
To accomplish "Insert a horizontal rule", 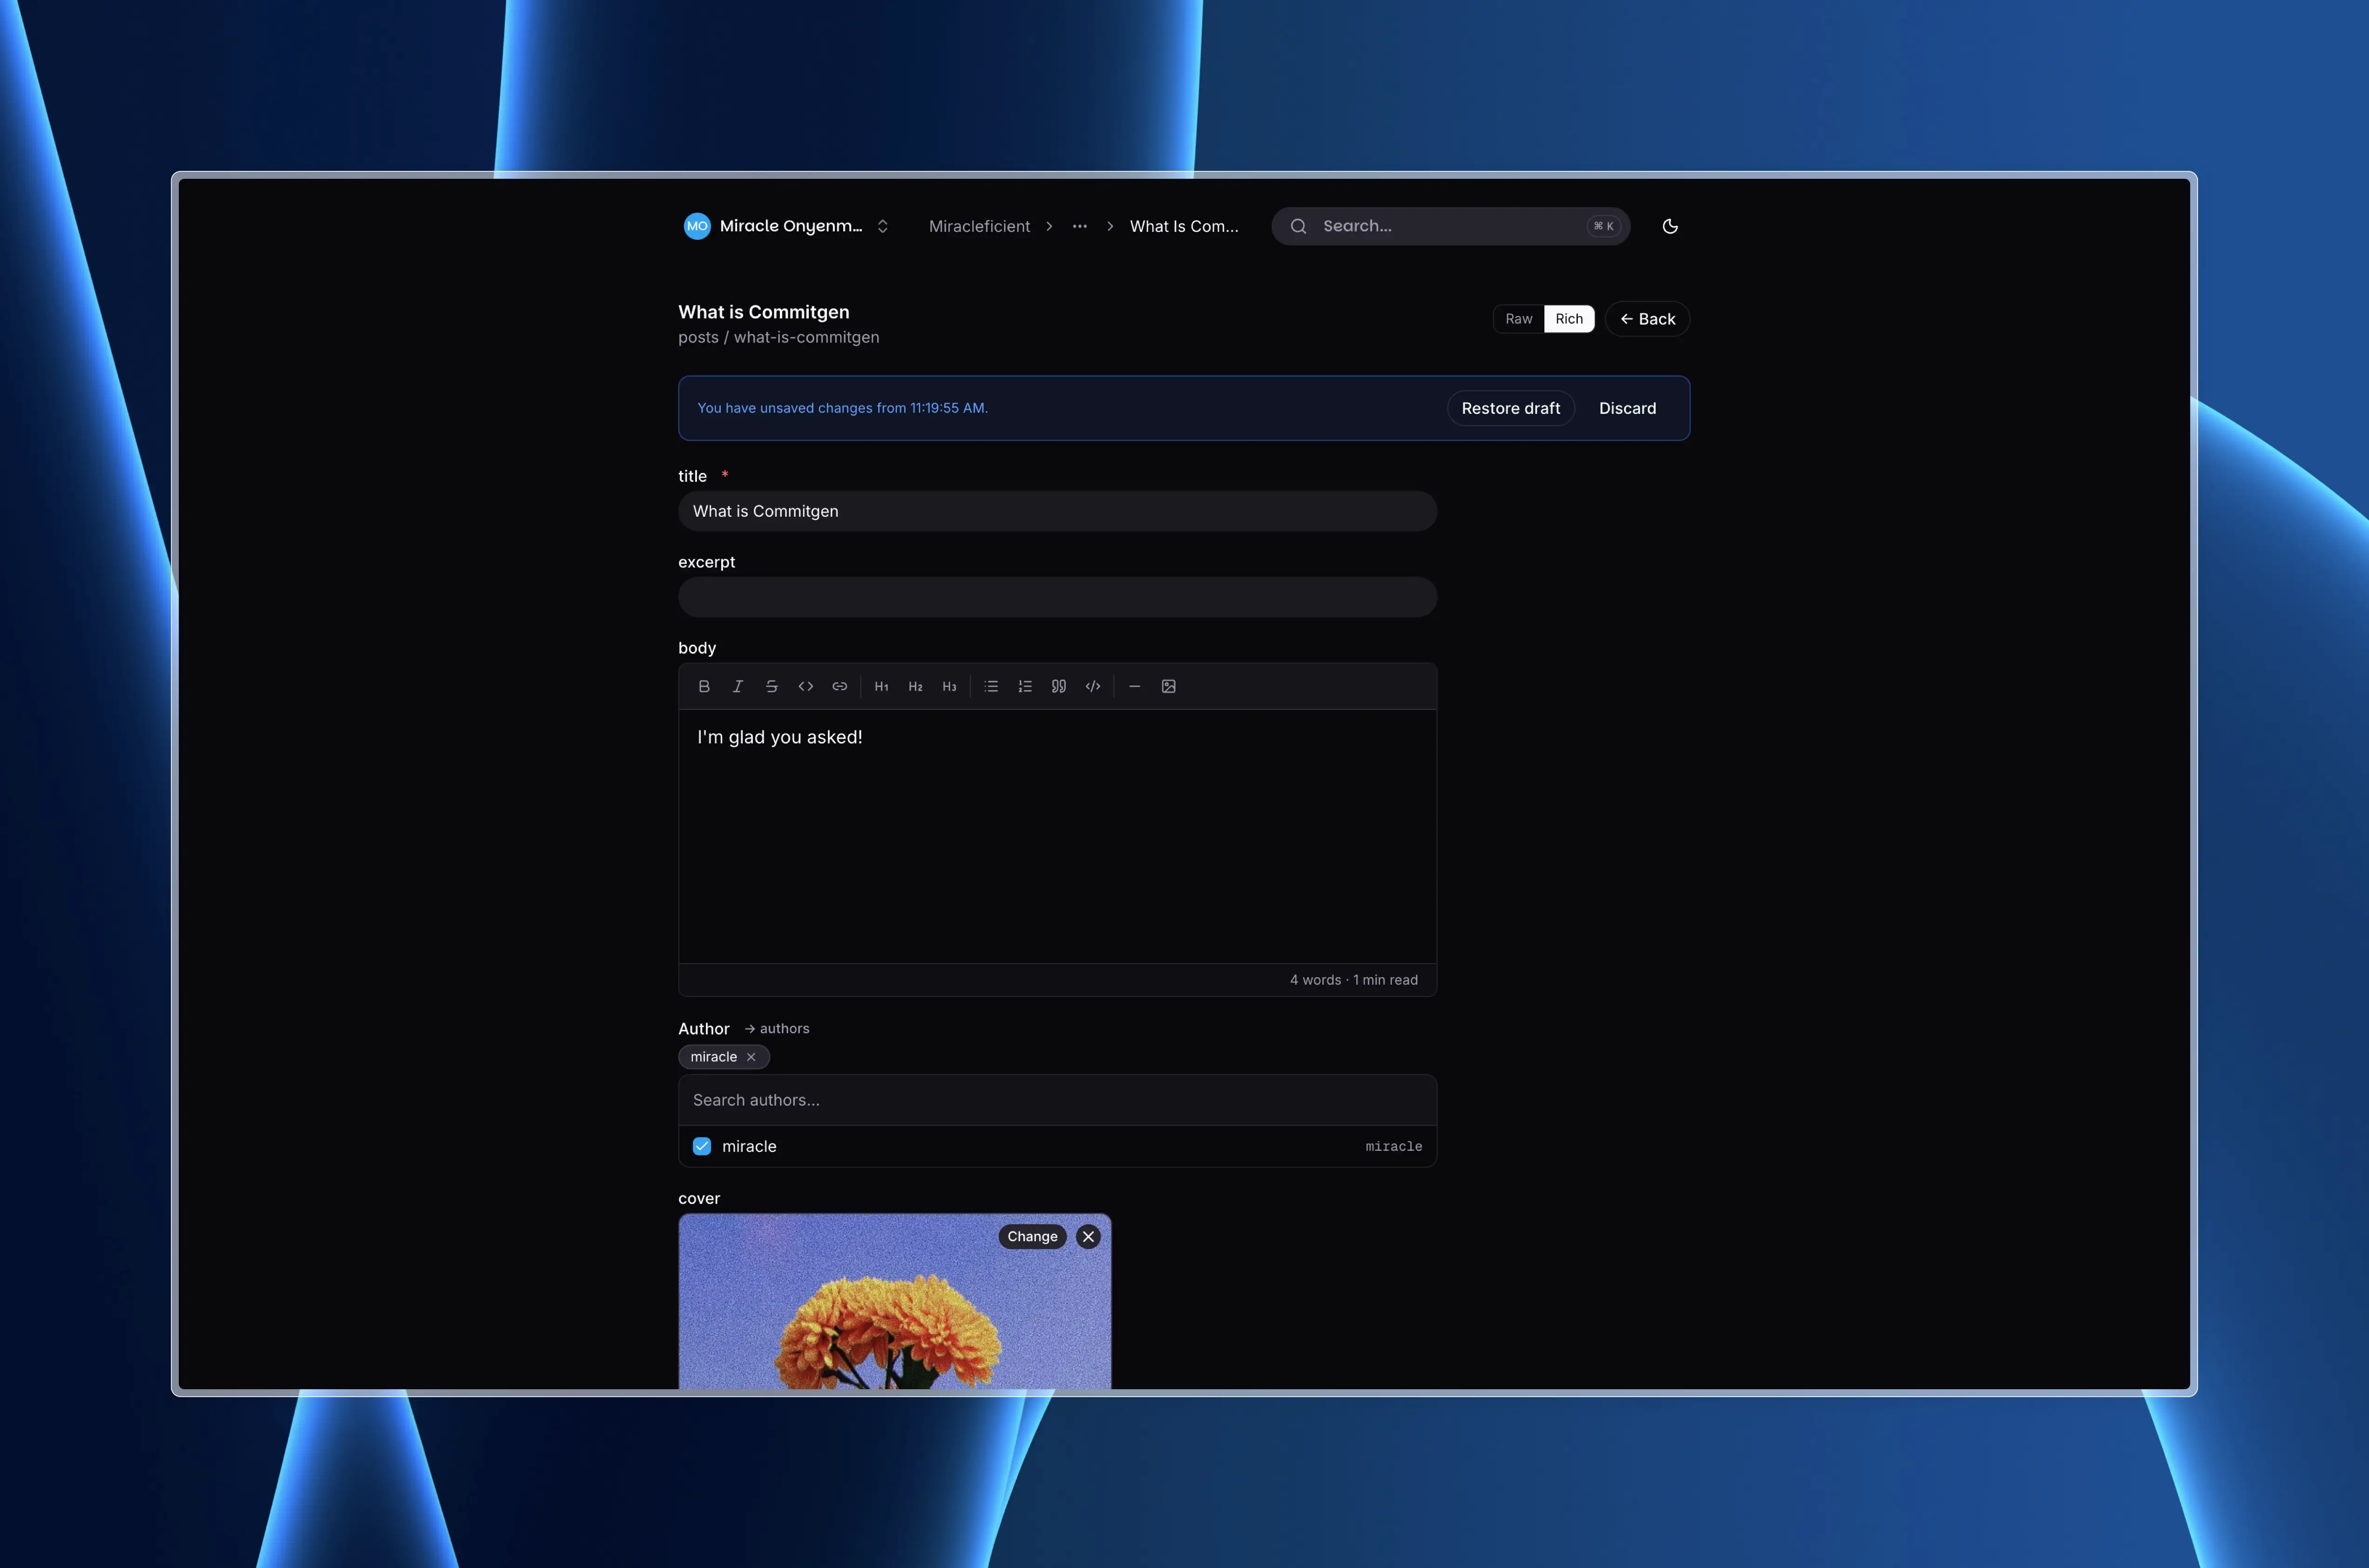I will [x=1134, y=686].
